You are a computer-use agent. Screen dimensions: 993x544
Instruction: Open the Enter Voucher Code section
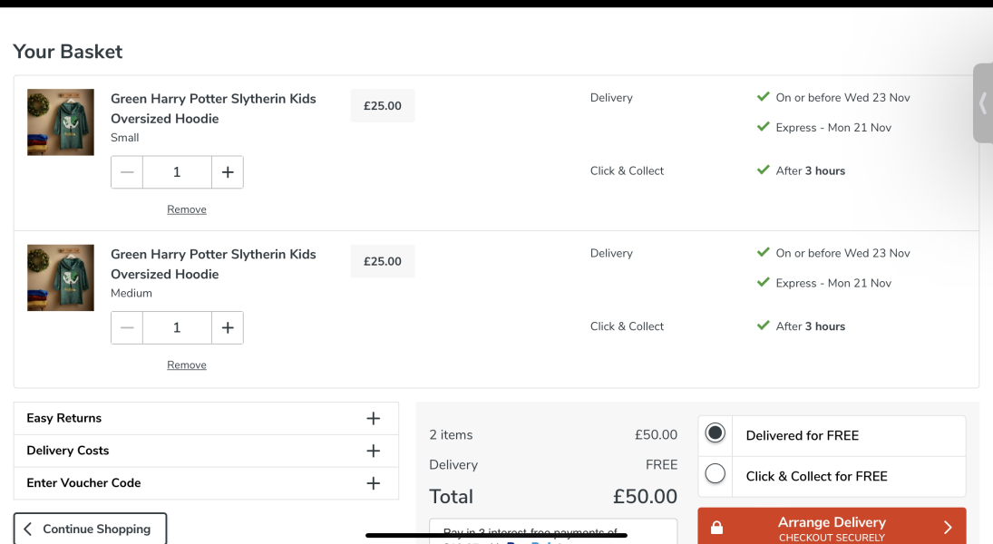point(373,483)
